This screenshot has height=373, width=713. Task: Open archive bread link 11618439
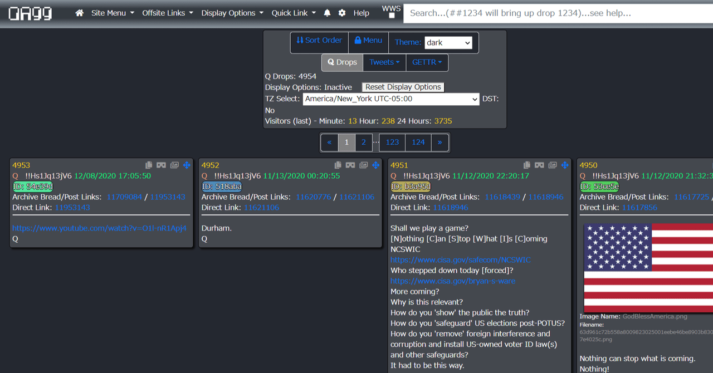coord(502,197)
